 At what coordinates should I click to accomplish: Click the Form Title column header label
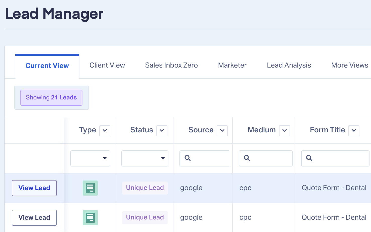tap(328, 130)
